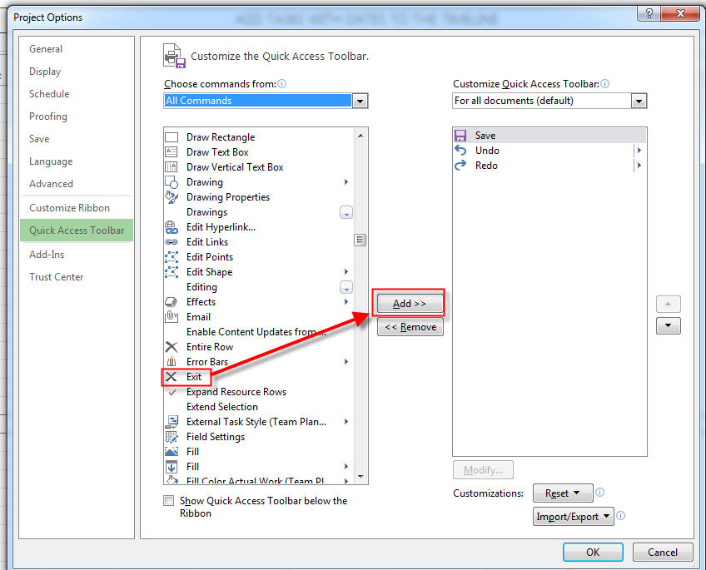Click the Save disk icon in toolbar list

[x=461, y=136]
